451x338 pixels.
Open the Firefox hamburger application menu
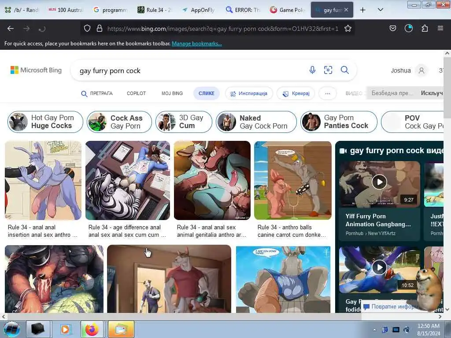[x=440, y=28]
